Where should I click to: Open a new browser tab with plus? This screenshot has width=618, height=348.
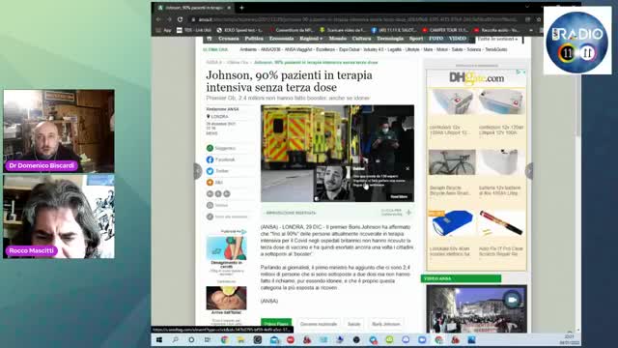tap(241, 8)
